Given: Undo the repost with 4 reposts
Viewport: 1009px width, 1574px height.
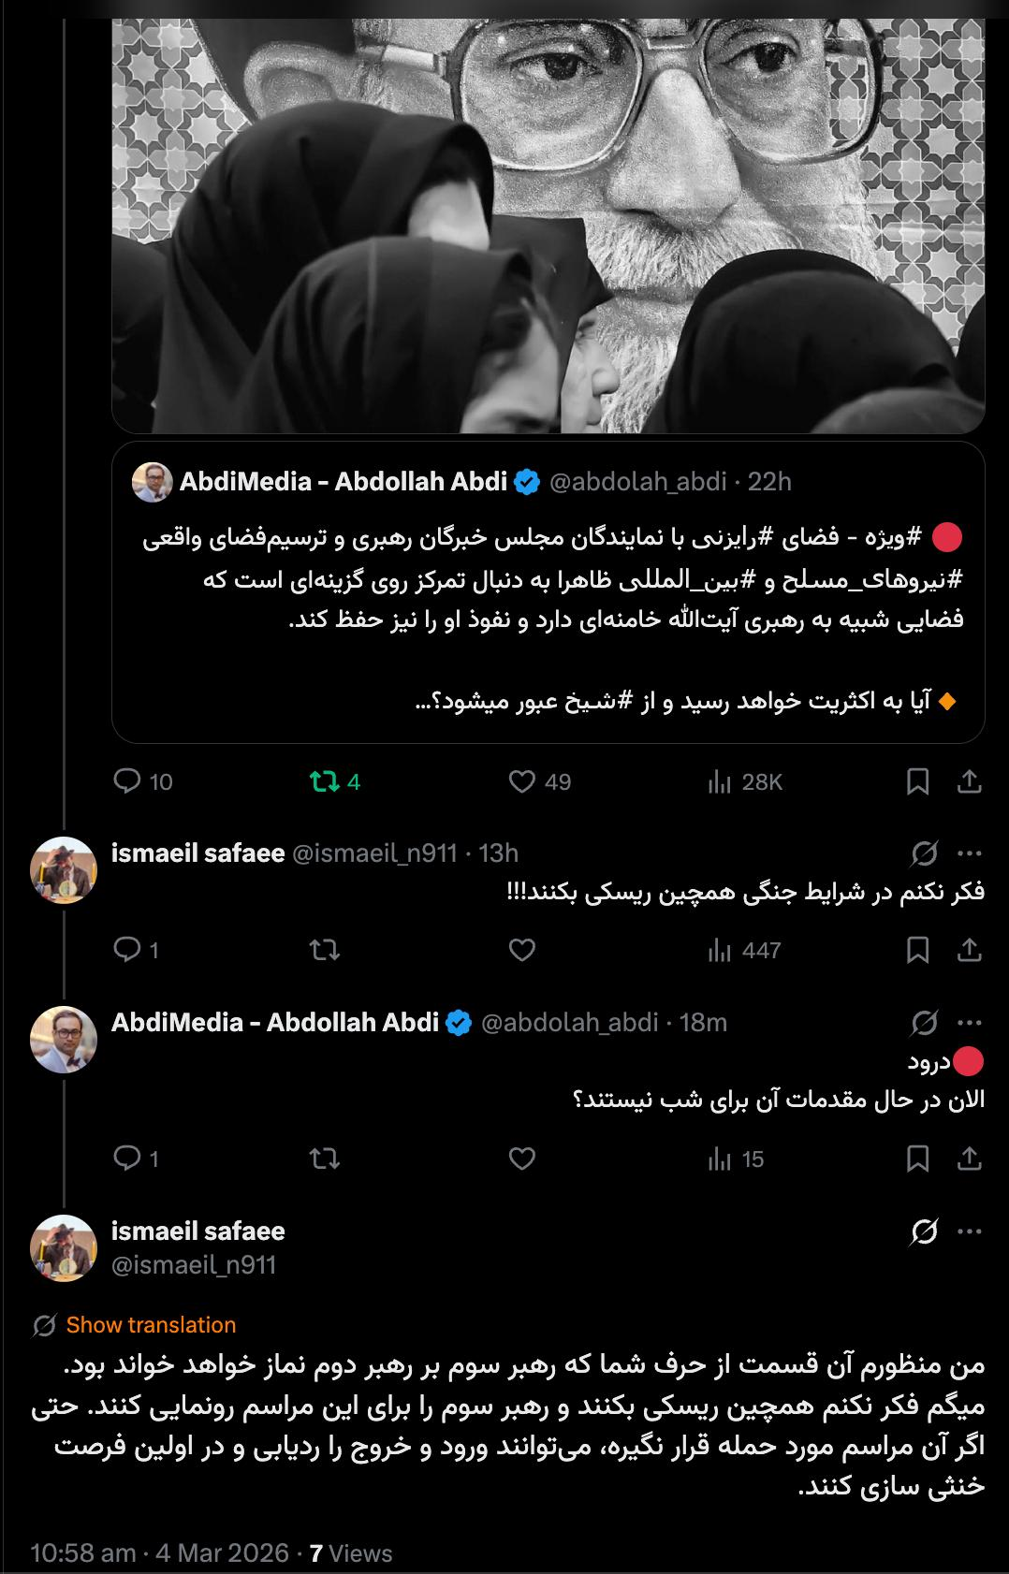Looking at the screenshot, I should pyautogui.click(x=325, y=781).
